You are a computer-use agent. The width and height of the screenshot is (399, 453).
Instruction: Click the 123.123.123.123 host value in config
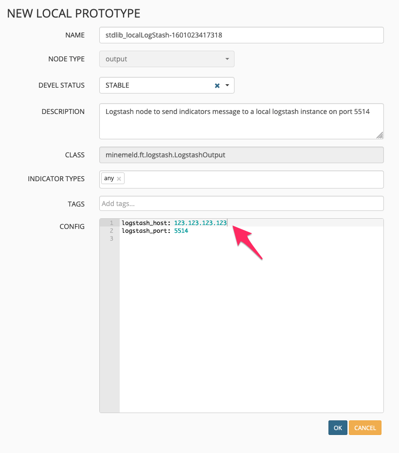click(200, 223)
